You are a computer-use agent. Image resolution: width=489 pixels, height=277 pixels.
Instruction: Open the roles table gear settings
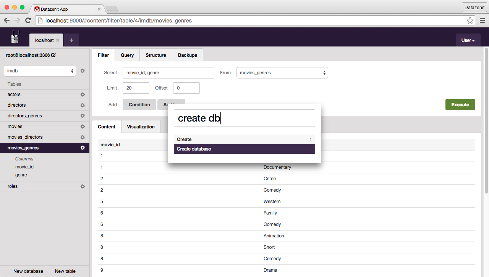click(83, 186)
